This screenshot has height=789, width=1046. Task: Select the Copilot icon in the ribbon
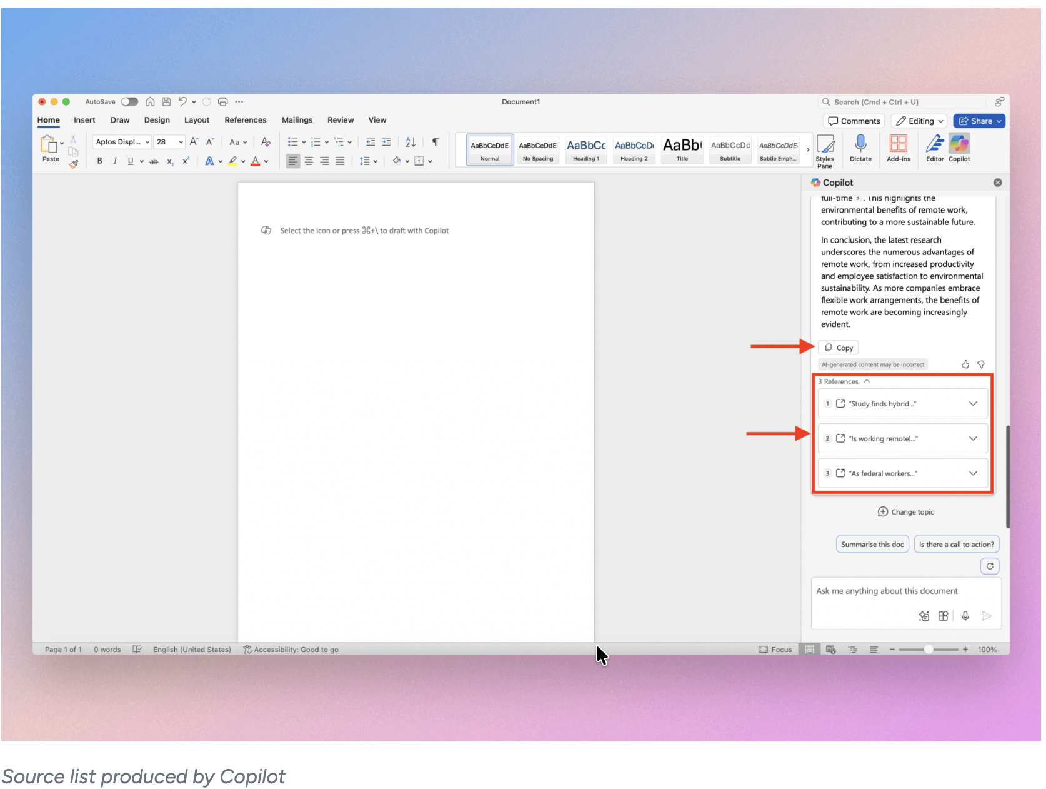959,146
